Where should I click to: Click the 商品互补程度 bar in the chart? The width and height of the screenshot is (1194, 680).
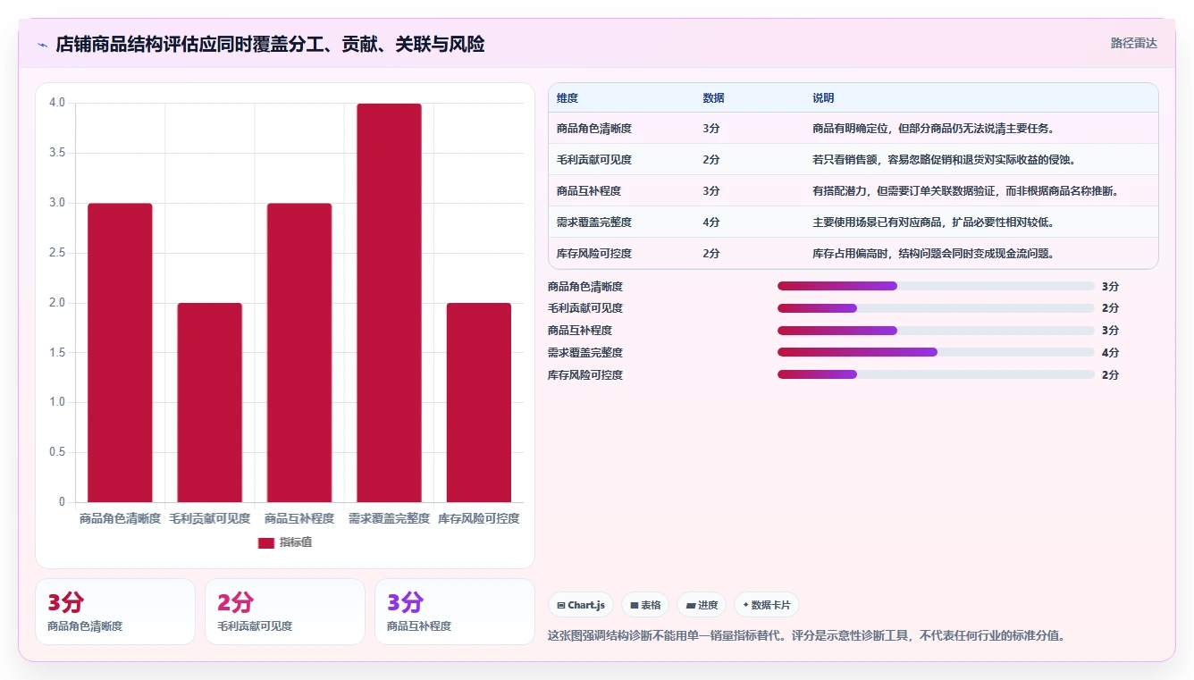(x=299, y=353)
